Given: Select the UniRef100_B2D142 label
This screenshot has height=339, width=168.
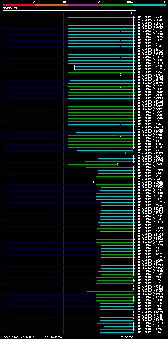Looking at the screenshot, I should (x=151, y=211).
